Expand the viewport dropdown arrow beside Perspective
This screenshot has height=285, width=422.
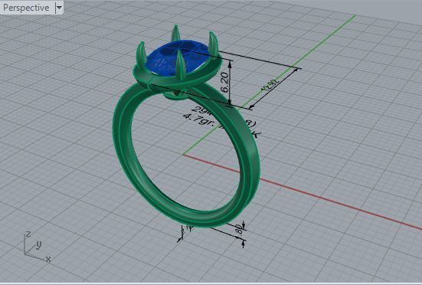(59, 8)
